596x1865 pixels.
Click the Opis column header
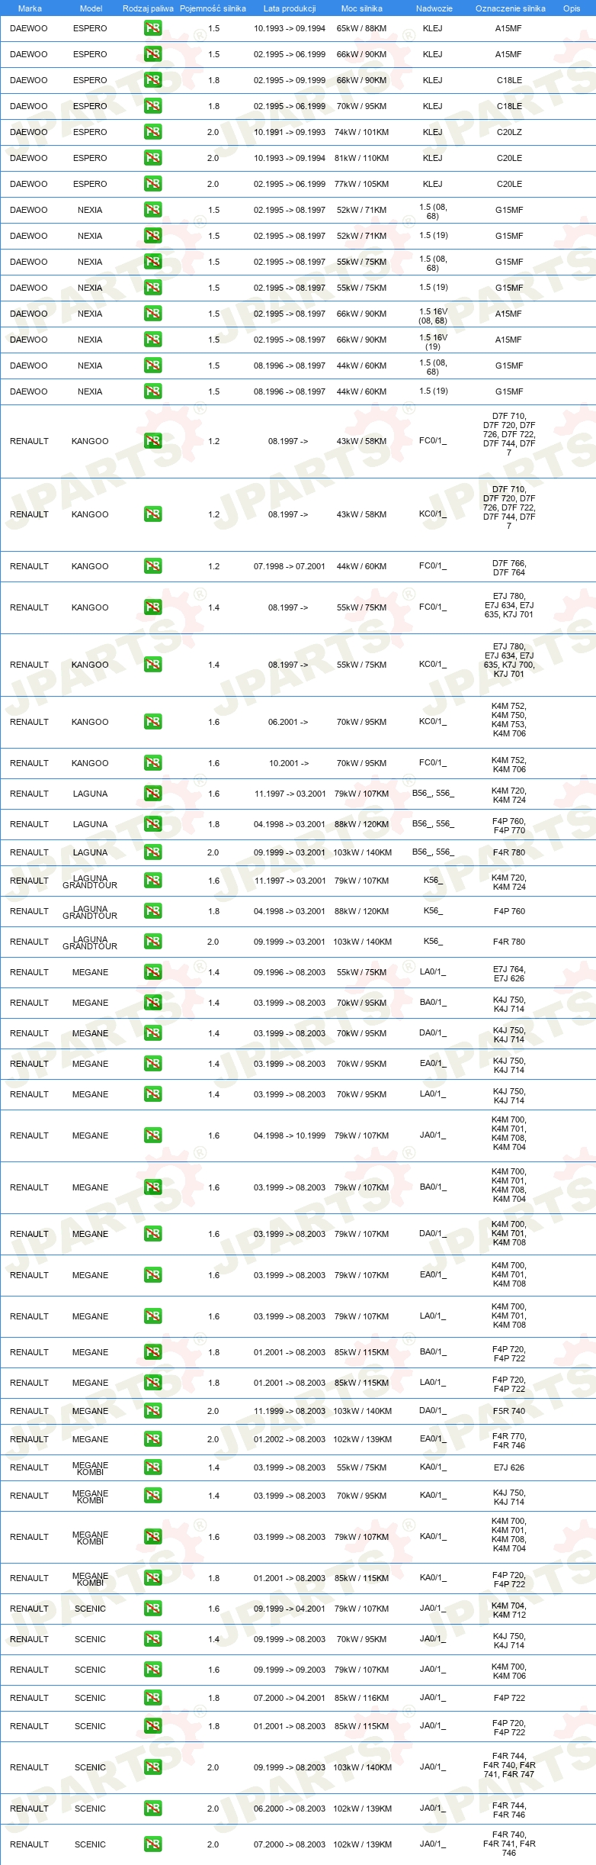coord(572,8)
